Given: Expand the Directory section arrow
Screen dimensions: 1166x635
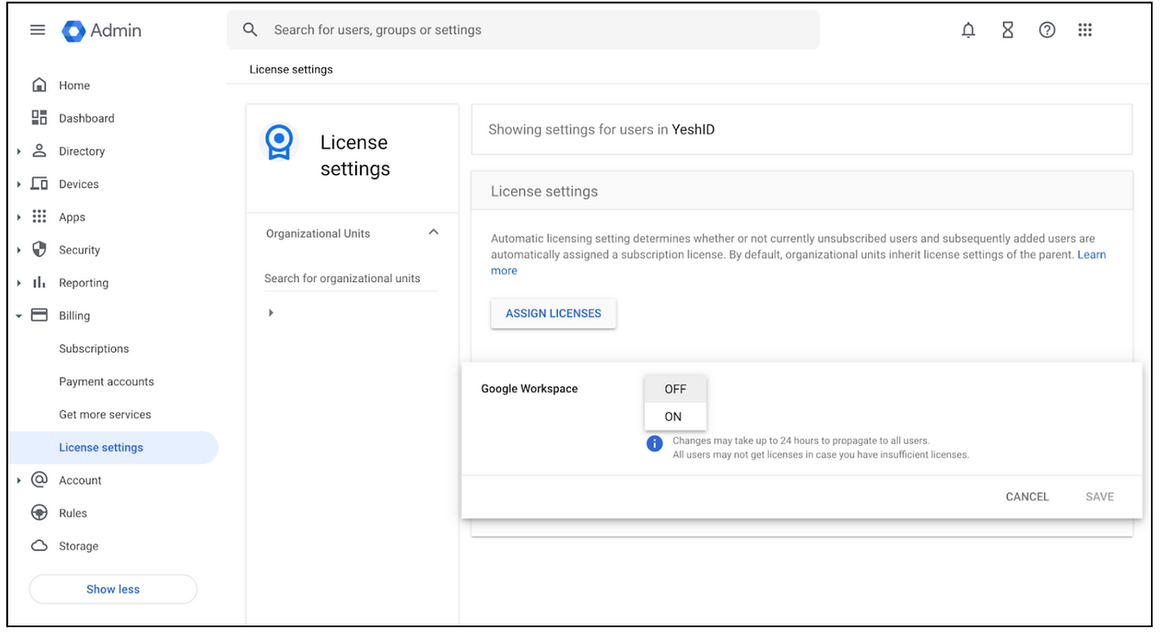Looking at the screenshot, I should click(x=19, y=151).
